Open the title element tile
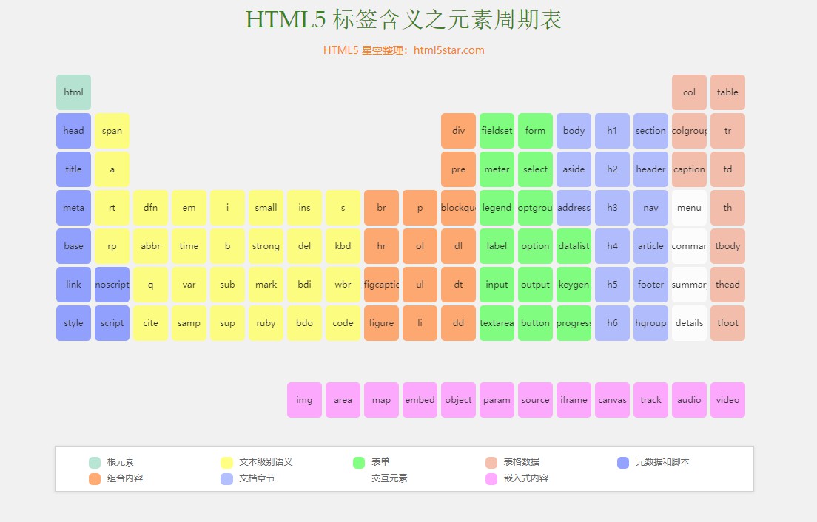The image size is (817, 522). click(x=73, y=169)
